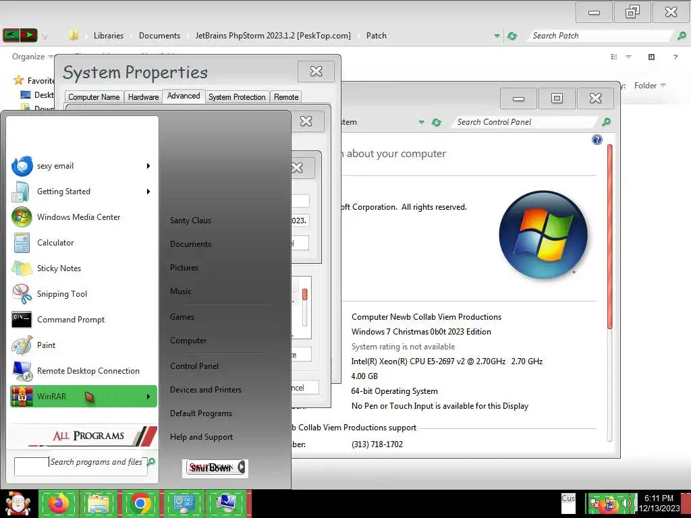Open the System Properties taskbar icon
Image resolution: width=691 pixels, height=518 pixels.
[227, 503]
